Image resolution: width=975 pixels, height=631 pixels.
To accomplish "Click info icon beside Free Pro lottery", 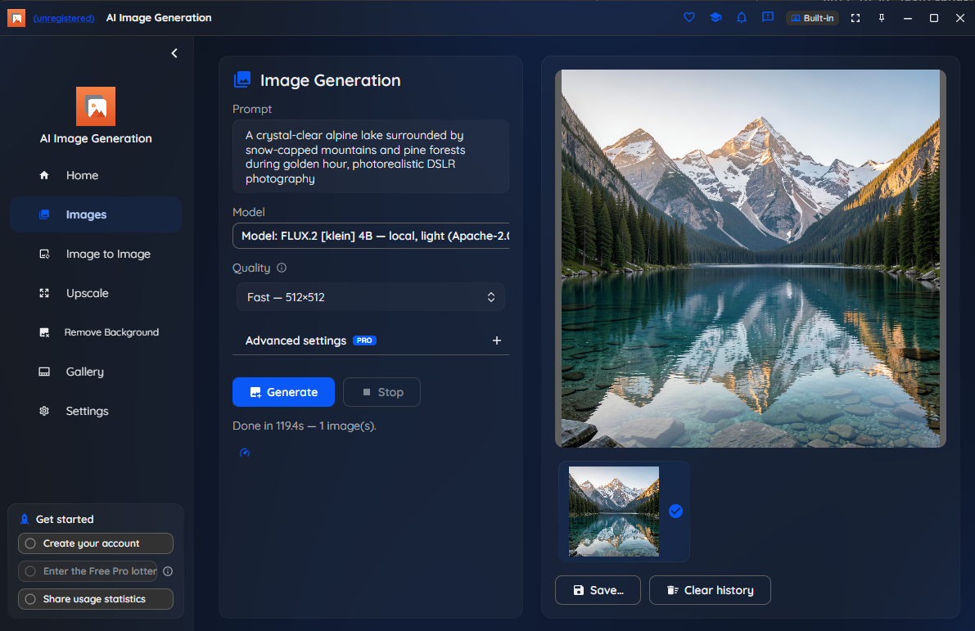I will tap(168, 571).
